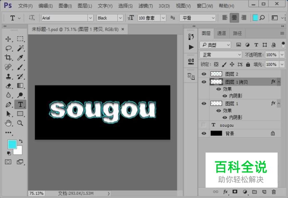Open the Black font style dropdown
The width and height of the screenshot is (288, 198).
[120, 18]
